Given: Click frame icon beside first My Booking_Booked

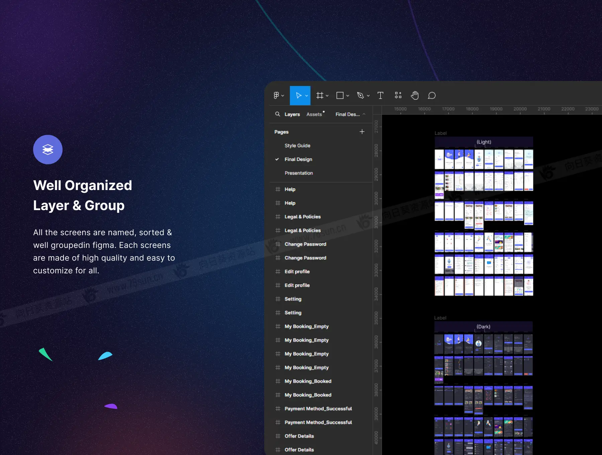Looking at the screenshot, I should (278, 381).
